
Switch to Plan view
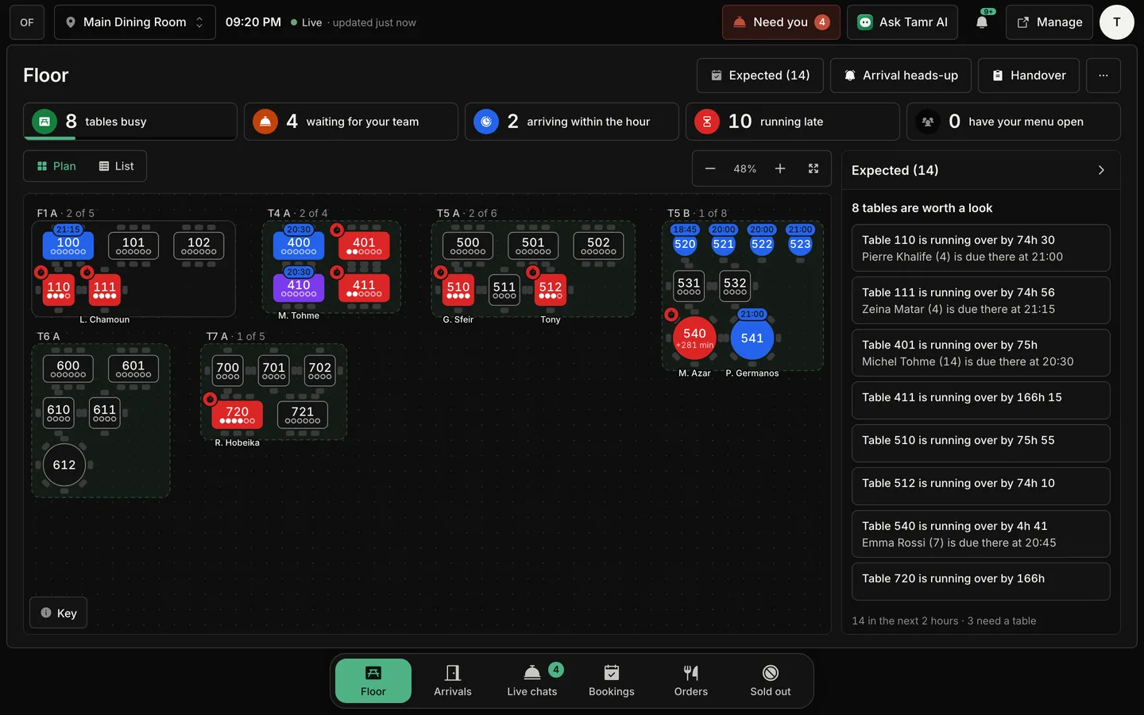pyautogui.click(x=56, y=166)
